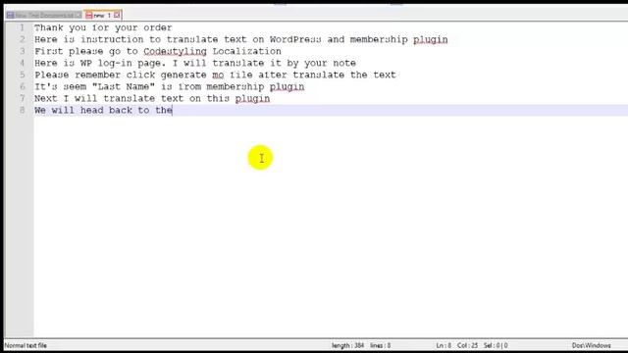
Task: Click underlined 'plugin' at end of line 2
Action: coord(431,39)
